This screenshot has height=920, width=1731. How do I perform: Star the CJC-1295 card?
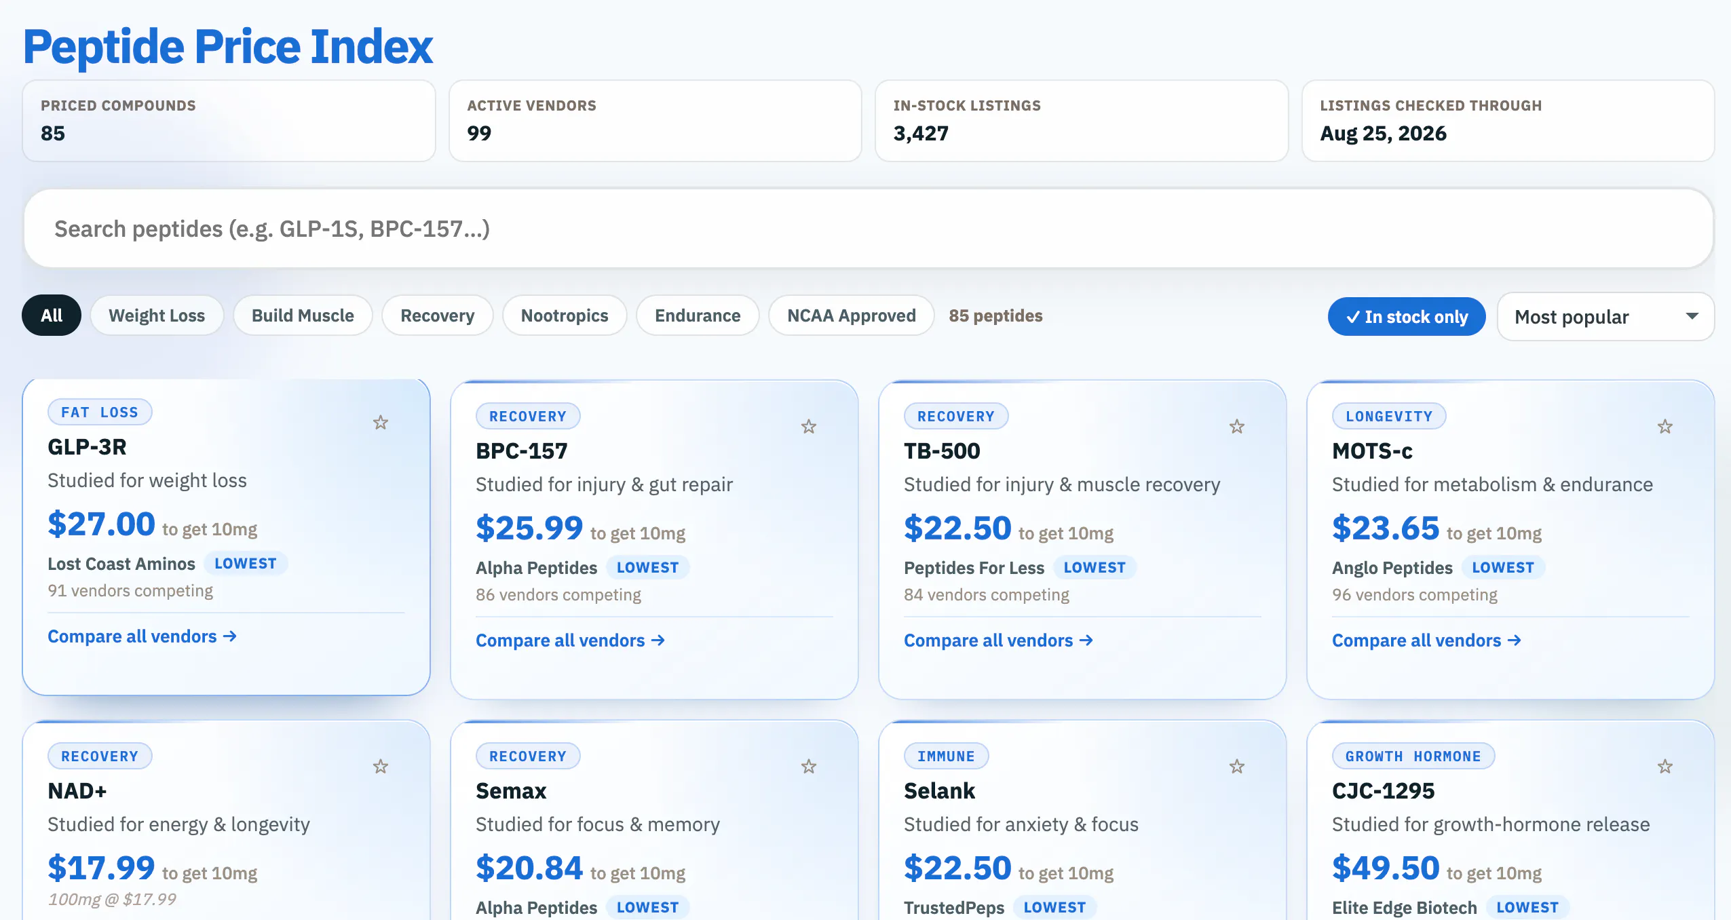point(1665,767)
